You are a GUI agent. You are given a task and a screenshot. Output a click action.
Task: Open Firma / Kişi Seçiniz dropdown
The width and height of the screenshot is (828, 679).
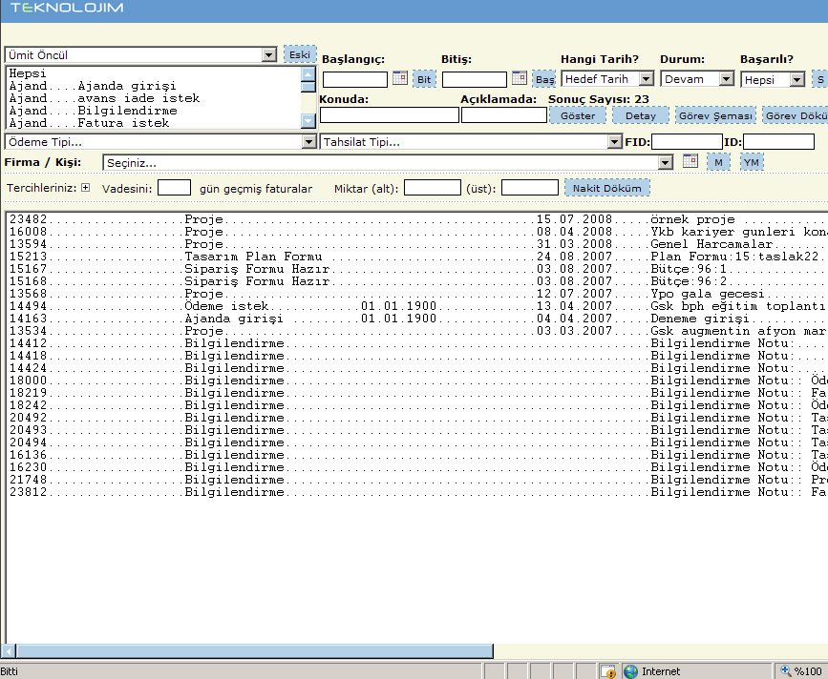[x=388, y=163]
